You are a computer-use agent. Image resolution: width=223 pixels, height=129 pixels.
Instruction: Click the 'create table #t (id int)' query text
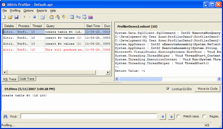24,95
